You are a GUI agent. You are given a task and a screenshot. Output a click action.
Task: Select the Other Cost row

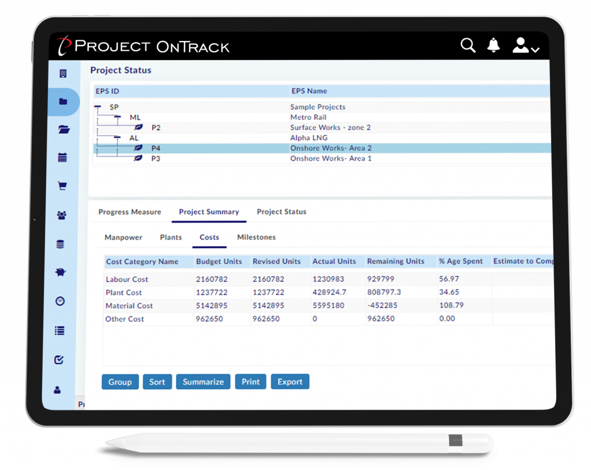[328, 318]
